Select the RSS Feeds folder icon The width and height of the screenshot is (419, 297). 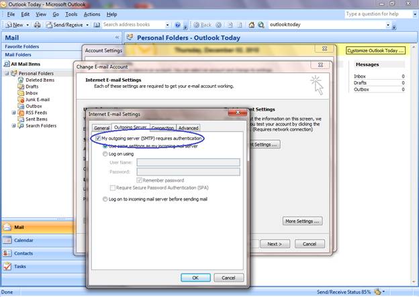coord(21,113)
